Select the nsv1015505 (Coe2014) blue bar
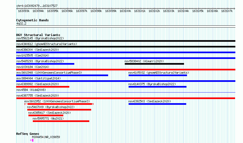This screenshot has height=143, width=243. (x=126, y=58)
